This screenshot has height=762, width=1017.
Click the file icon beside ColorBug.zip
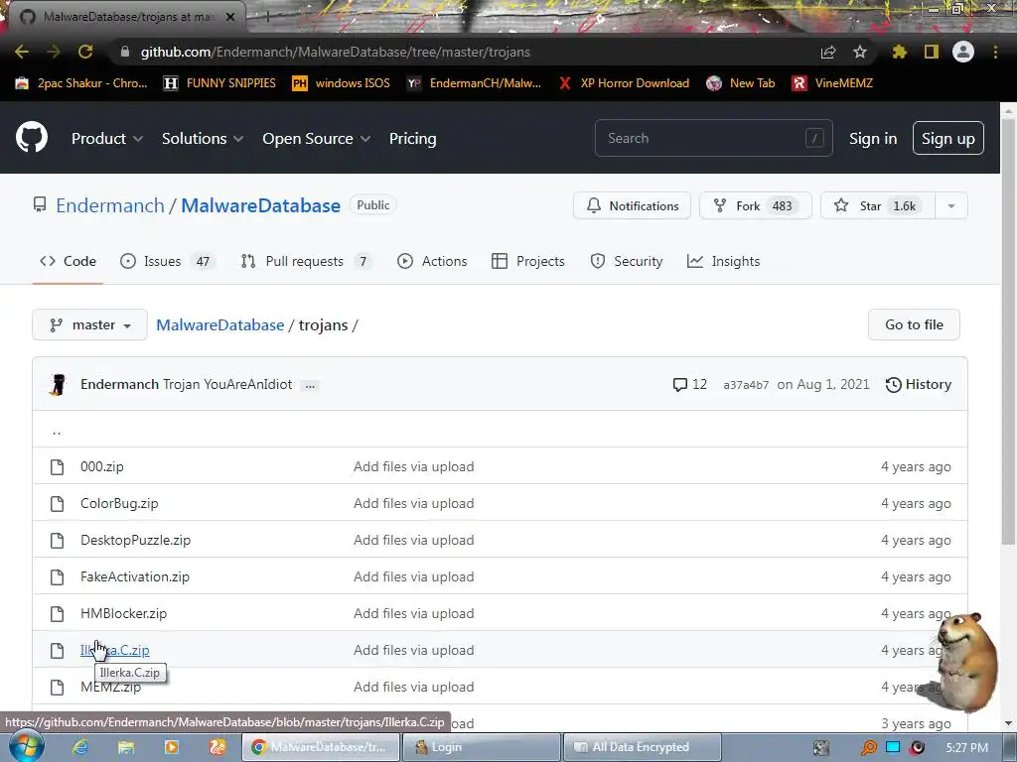coord(57,503)
